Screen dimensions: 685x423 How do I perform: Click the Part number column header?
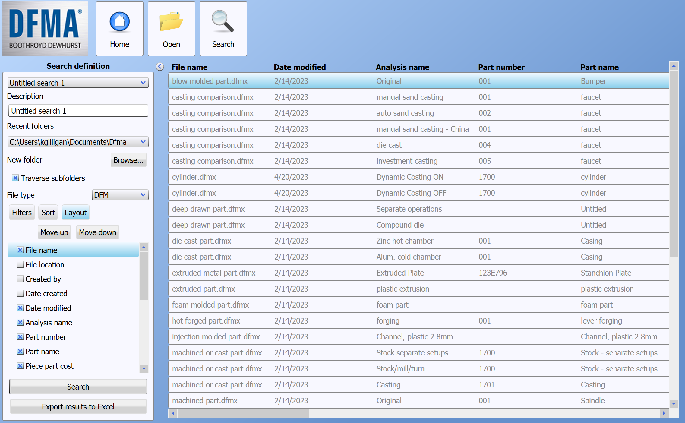(x=501, y=67)
